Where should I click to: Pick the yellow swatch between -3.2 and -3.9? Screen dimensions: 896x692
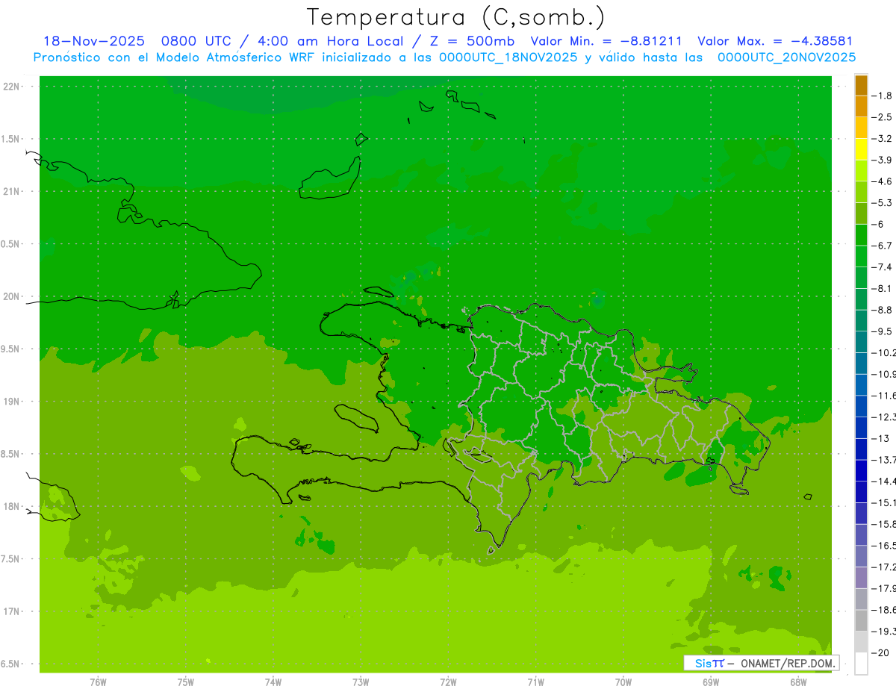861,149
